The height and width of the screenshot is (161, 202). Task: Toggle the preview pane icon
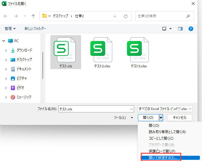point(180,29)
